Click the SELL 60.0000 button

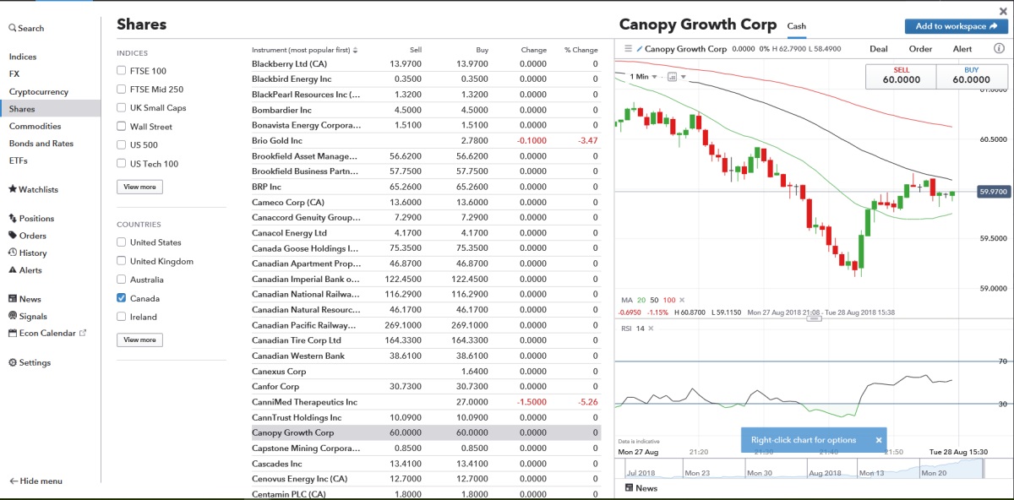coord(902,76)
